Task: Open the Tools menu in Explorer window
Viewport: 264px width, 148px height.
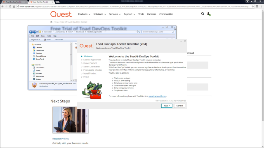Action: point(49,36)
